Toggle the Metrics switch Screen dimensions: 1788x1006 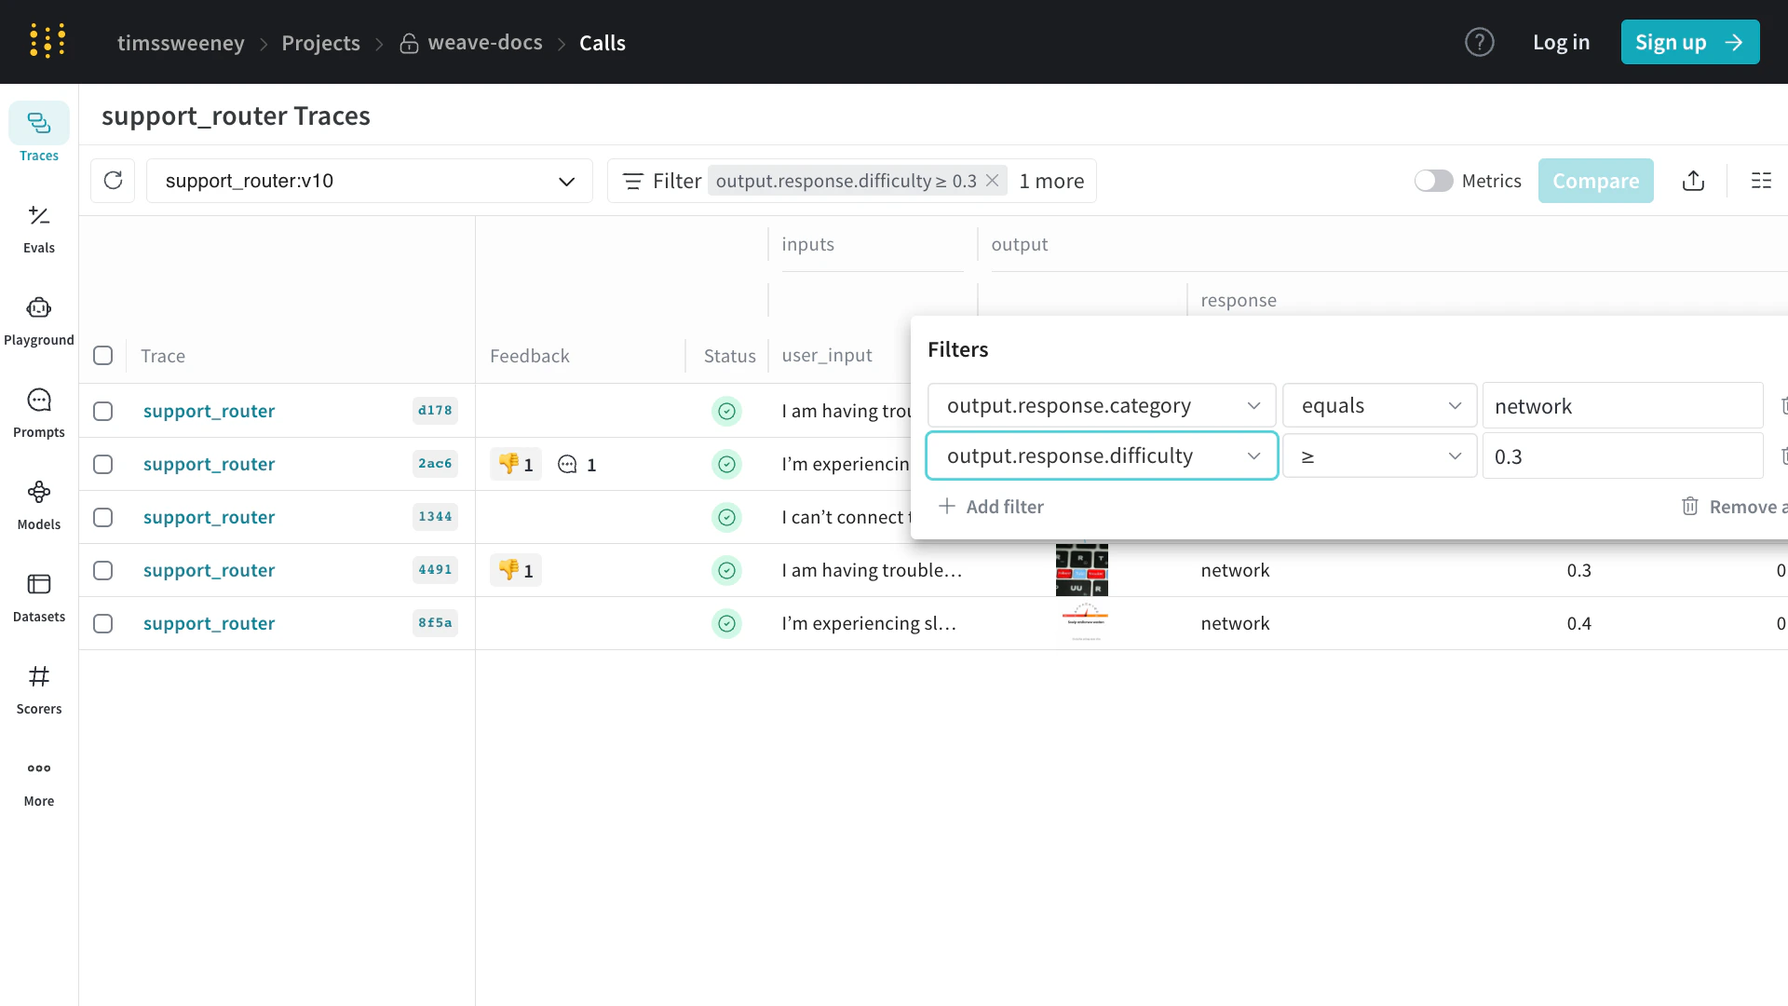point(1433,181)
